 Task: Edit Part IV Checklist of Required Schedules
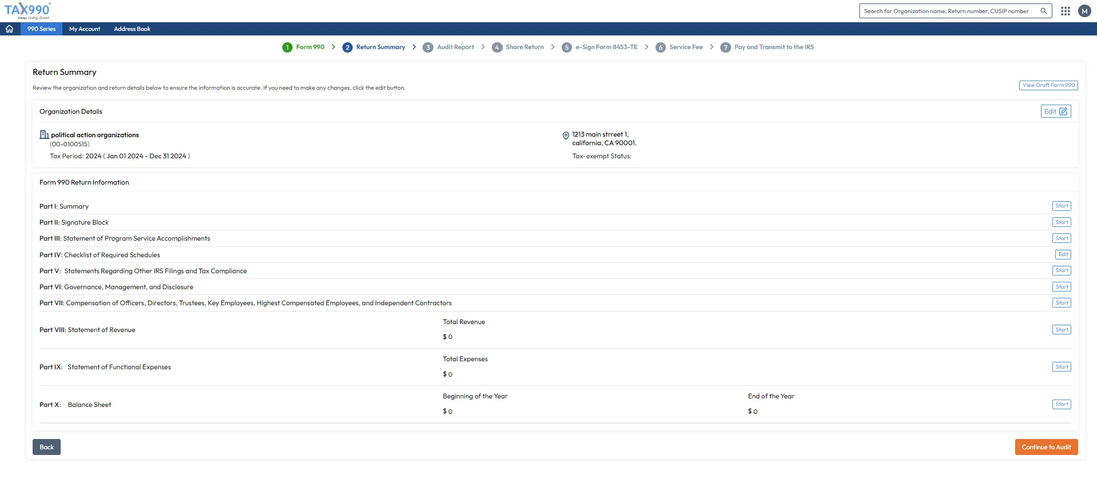(x=1063, y=254)
